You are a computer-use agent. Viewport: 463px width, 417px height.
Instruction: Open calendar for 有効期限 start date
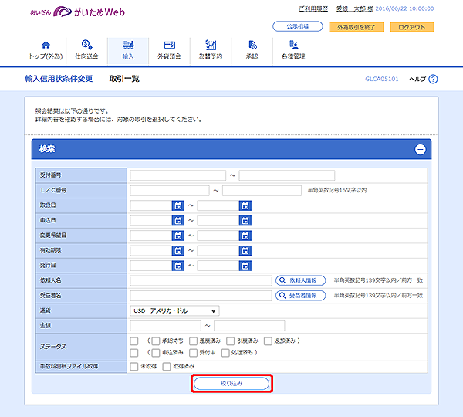(x=178, y=251)
